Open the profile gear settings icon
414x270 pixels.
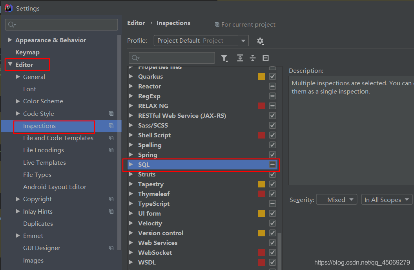[260, 41]
